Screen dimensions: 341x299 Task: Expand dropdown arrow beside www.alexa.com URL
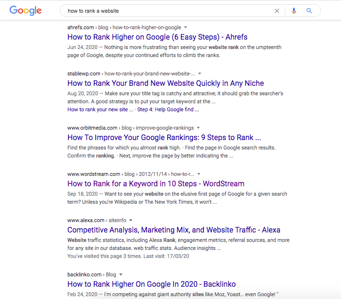click(x=131, y=220)
